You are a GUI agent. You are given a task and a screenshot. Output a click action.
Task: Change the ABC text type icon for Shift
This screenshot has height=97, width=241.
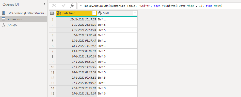(100, 13)
